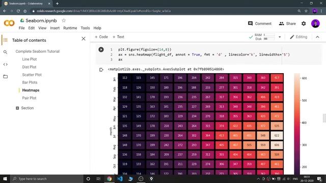This screenshot has height=183, width=326.
Task: Open the user account avatar
Action: (x=315, y=23)
